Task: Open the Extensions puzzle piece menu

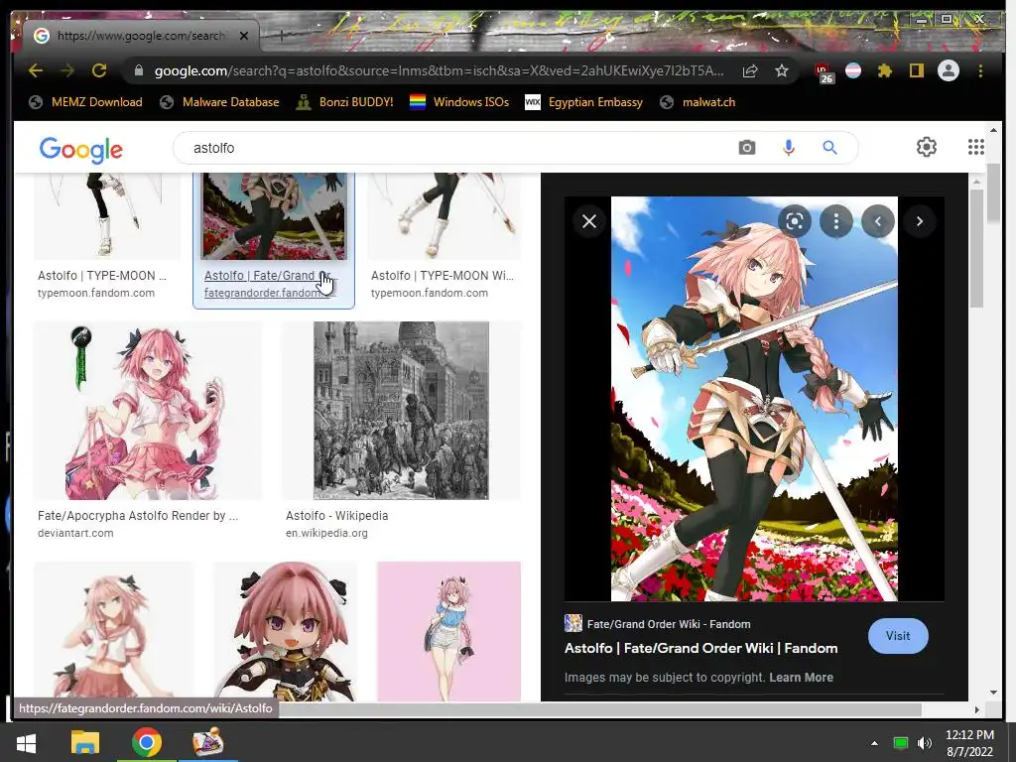Action: (x=884, y=70)
